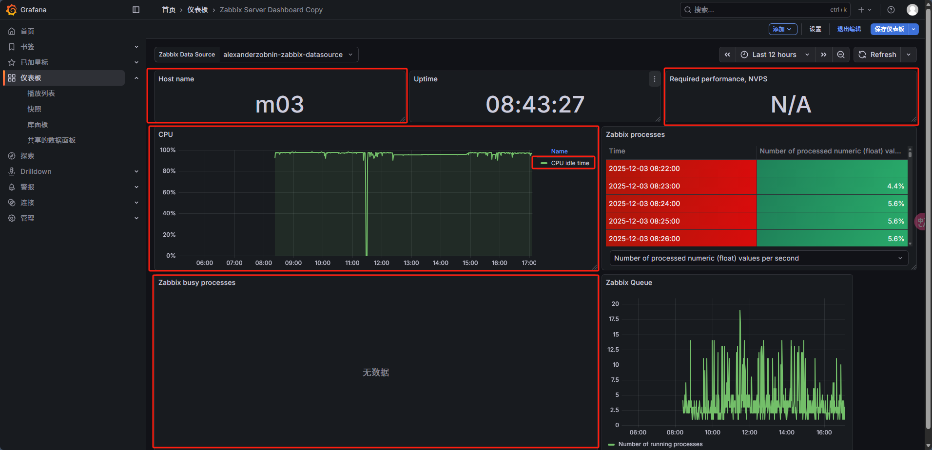Toggle the sidebar dock menu icon
932x450 pixels.
pyautogui.click(x=136, y=10)
